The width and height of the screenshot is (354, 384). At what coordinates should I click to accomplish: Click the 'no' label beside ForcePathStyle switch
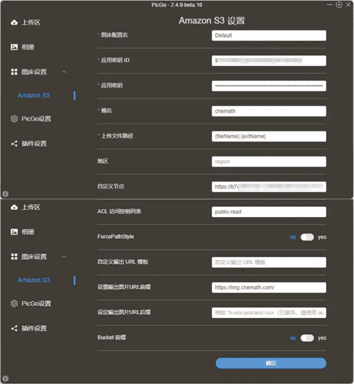pyautogui.click(x=293, y=237)
